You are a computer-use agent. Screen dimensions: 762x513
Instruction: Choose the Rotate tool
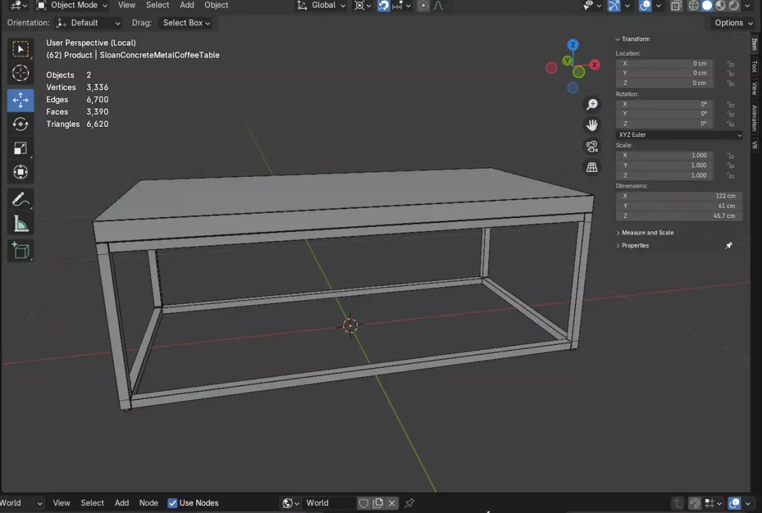20,124
